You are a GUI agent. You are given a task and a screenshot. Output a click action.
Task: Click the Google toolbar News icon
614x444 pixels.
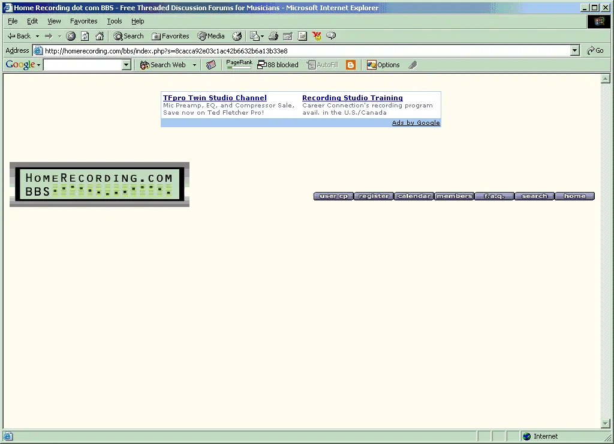pos(211,65)
